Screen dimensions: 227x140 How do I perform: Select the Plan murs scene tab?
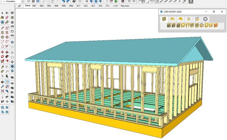[x=125, y=6]
